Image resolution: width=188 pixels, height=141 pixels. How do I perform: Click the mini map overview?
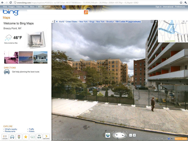[x=173, y=31]
